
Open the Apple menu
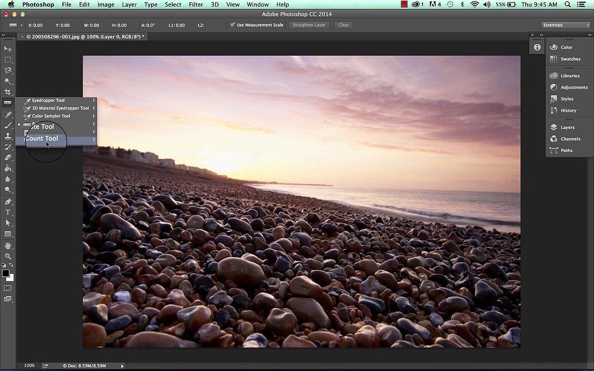click(x=11, y=5)
